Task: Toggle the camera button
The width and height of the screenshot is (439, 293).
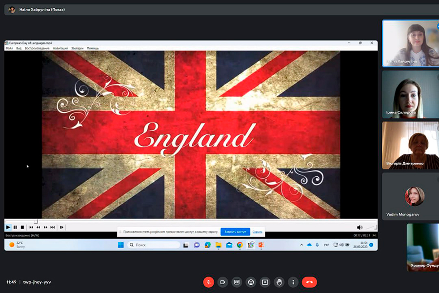Action: coord(222,282)
